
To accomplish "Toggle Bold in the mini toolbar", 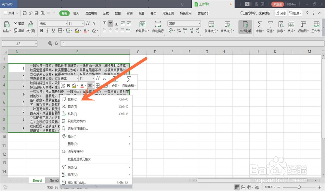I will pyautogui.click(x=68, y=85).
